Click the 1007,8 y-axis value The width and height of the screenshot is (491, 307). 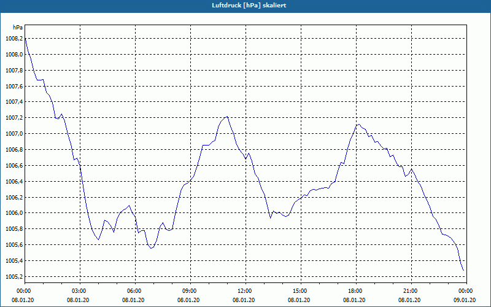14,71
